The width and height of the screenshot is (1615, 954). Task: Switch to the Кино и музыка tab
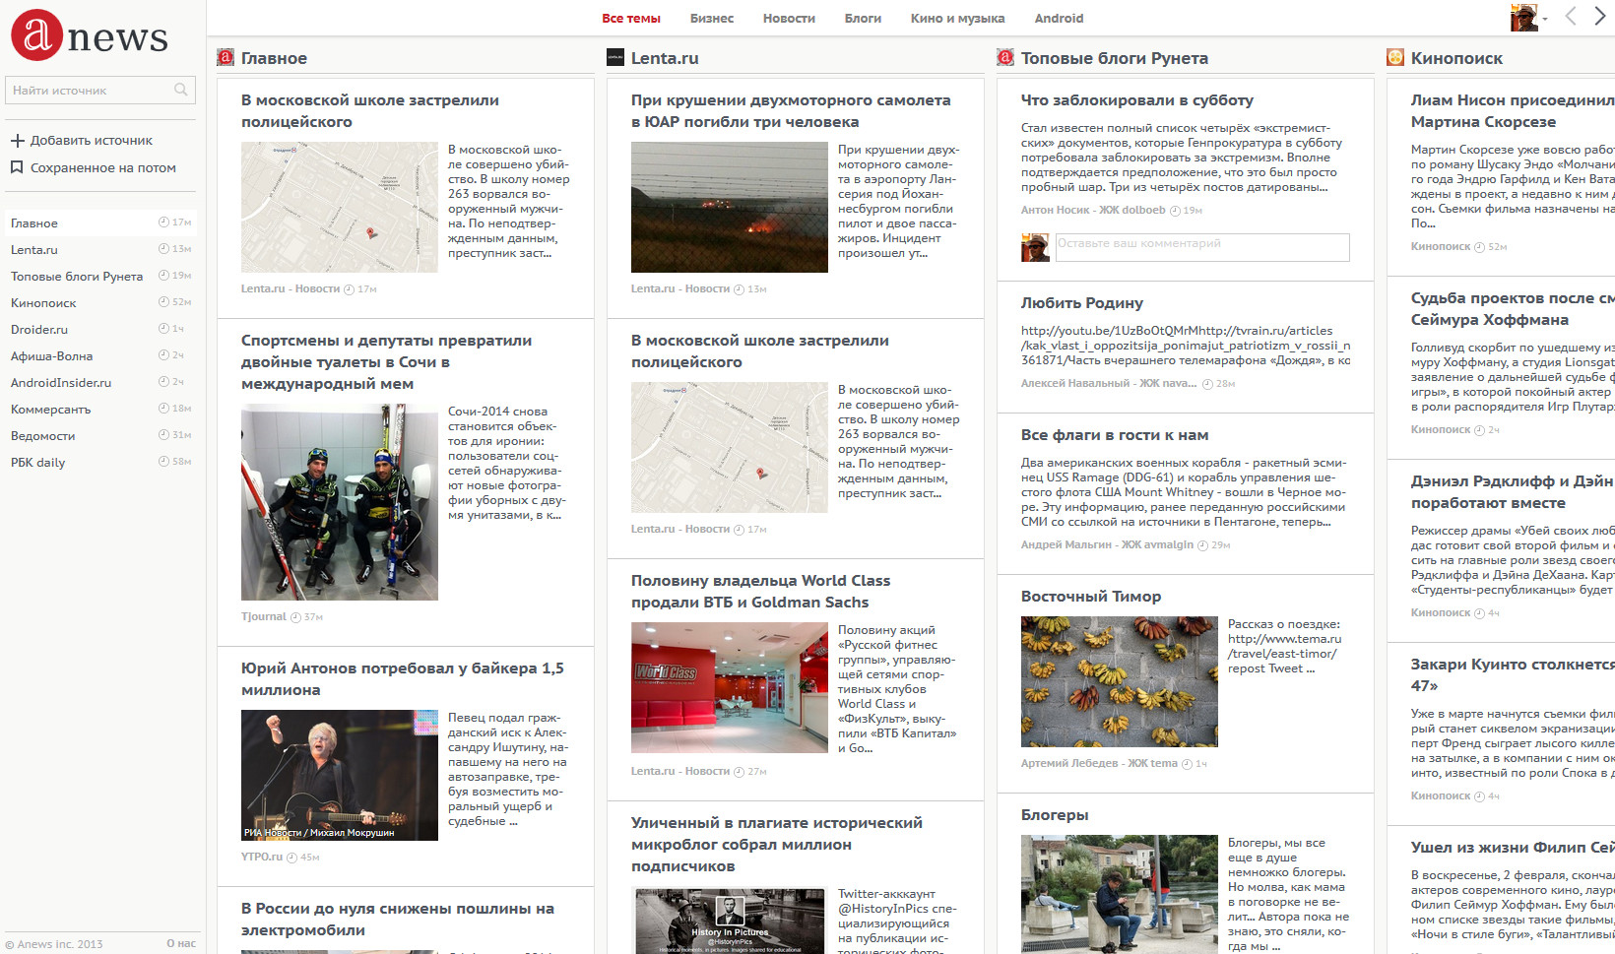pos(957,19)
